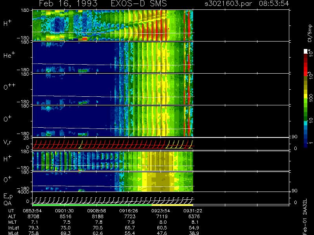
Task: Click the H+ label above the He+ panel
Action: [7, 23]
